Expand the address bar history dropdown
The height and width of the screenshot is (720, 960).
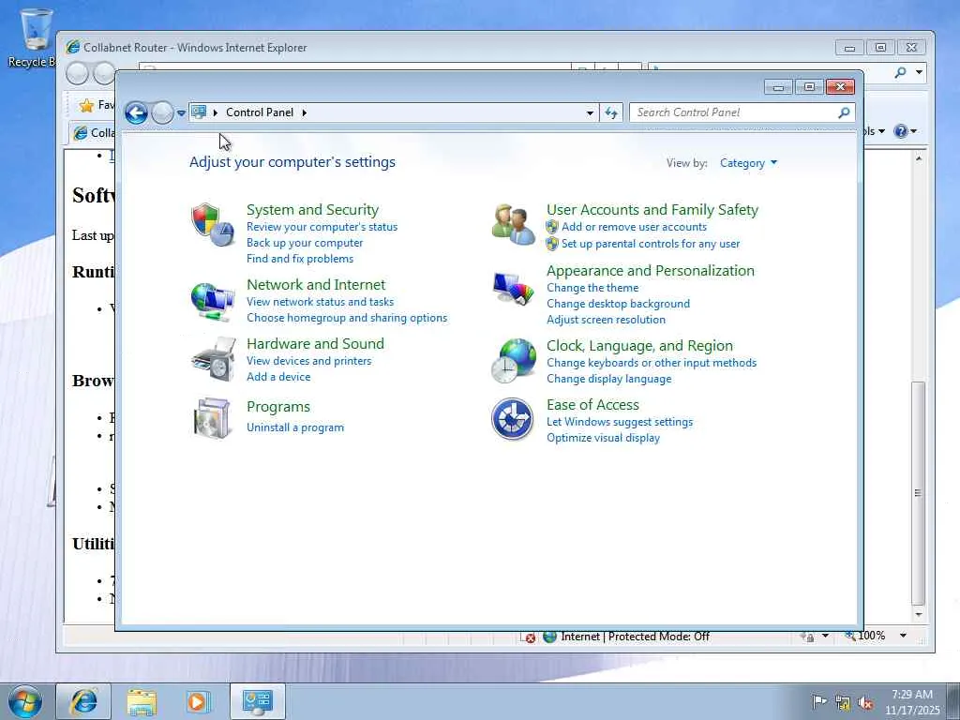tap(590, 112)
